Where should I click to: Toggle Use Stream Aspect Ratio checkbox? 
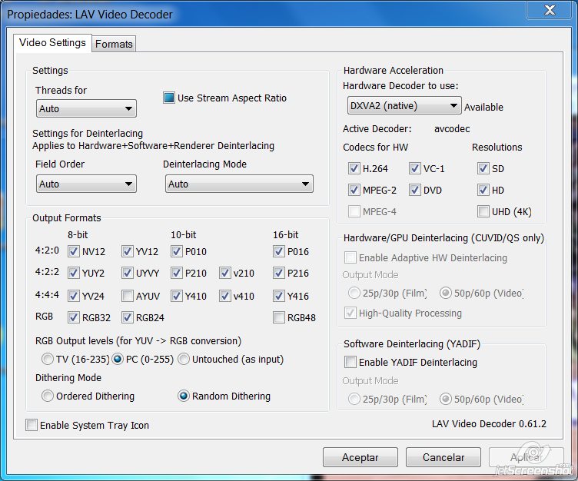pos(169,98)
